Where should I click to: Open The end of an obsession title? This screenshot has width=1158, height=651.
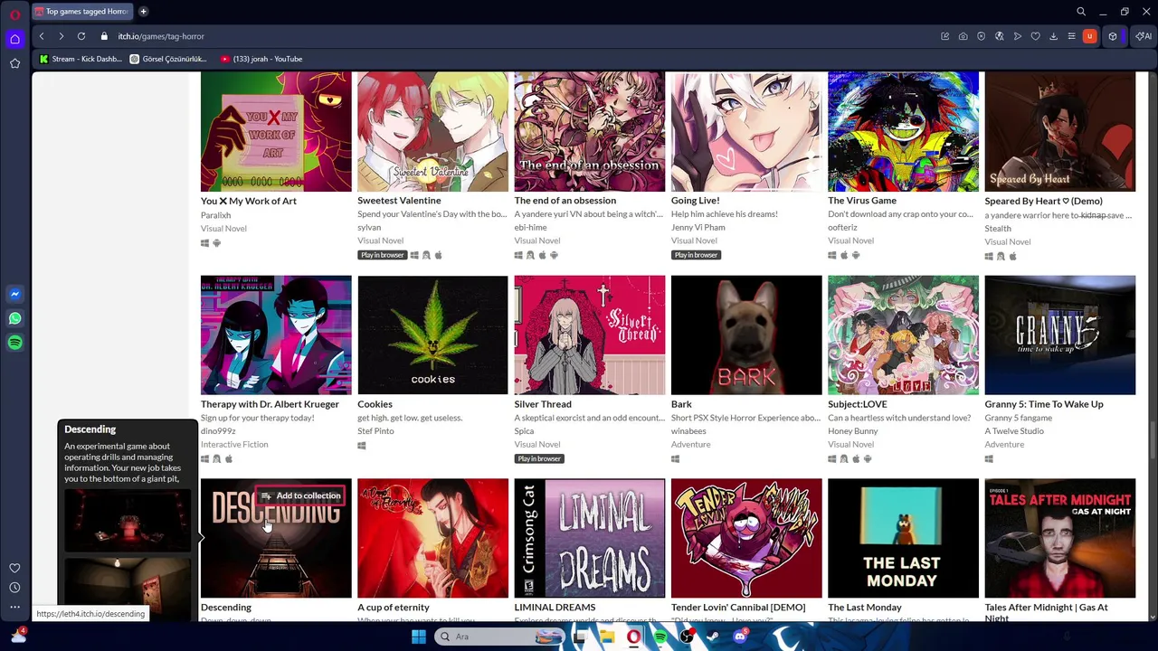(x=565, y=201)
